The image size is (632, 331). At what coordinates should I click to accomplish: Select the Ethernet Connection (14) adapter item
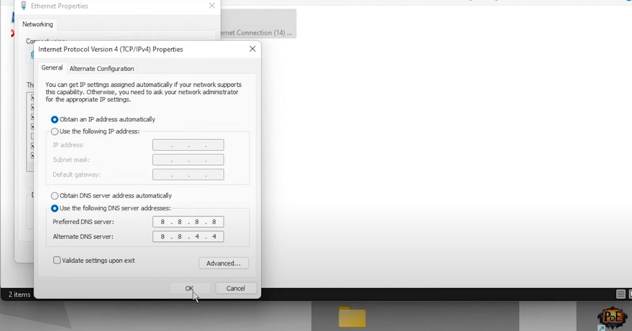[255, 33]
